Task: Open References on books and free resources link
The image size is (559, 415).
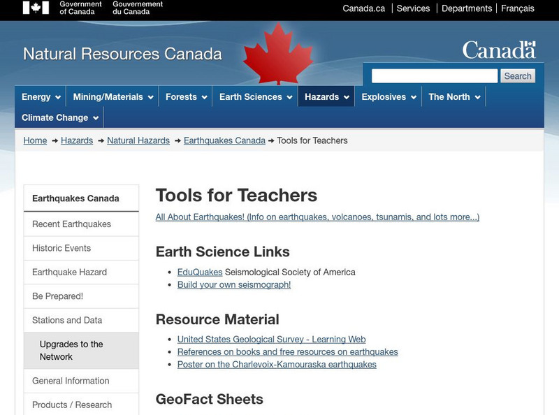Action: pos(288,352)
